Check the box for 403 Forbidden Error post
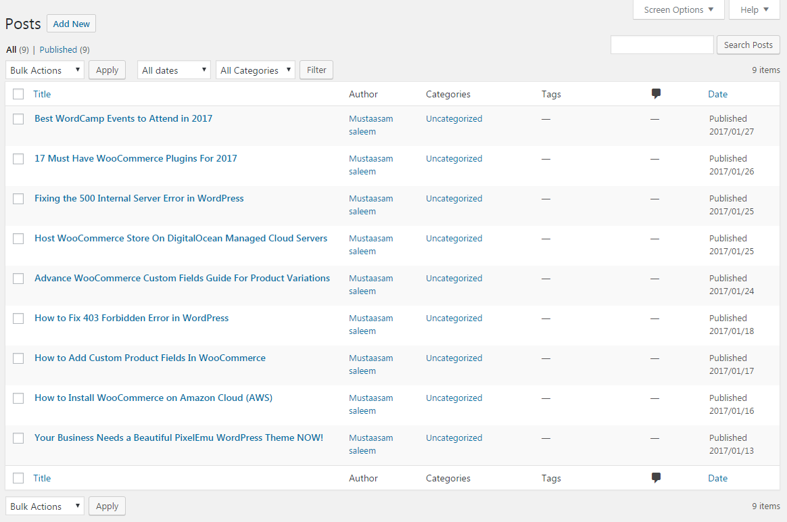Image resolution: width=787 pixels, height=522 pixels. 18,318
